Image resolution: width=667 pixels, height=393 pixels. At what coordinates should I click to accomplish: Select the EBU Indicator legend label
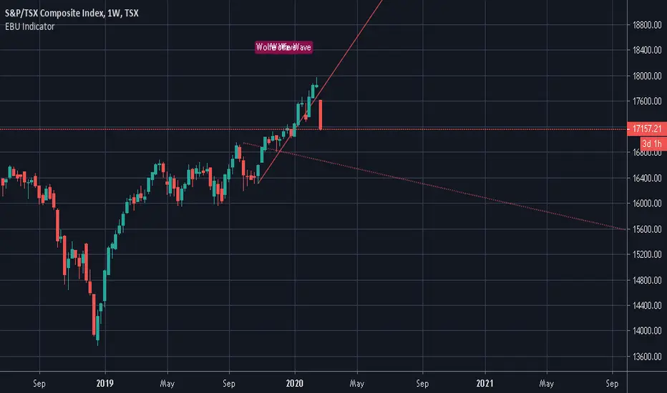coord(30,26)
